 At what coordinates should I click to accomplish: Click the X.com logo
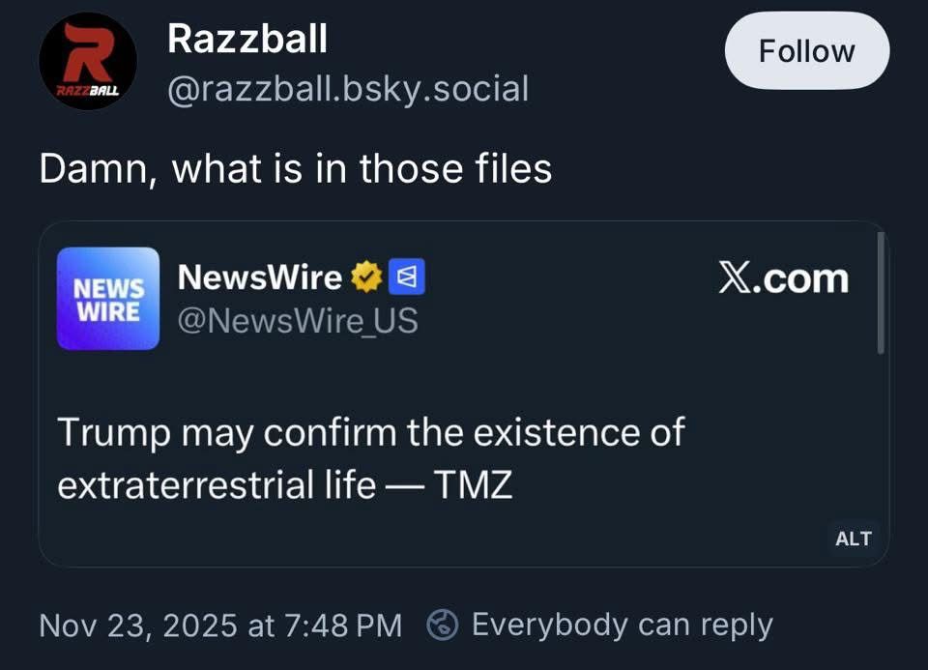[x=783, y=278]
